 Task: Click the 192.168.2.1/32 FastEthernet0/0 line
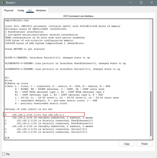(x=49, y=123)
